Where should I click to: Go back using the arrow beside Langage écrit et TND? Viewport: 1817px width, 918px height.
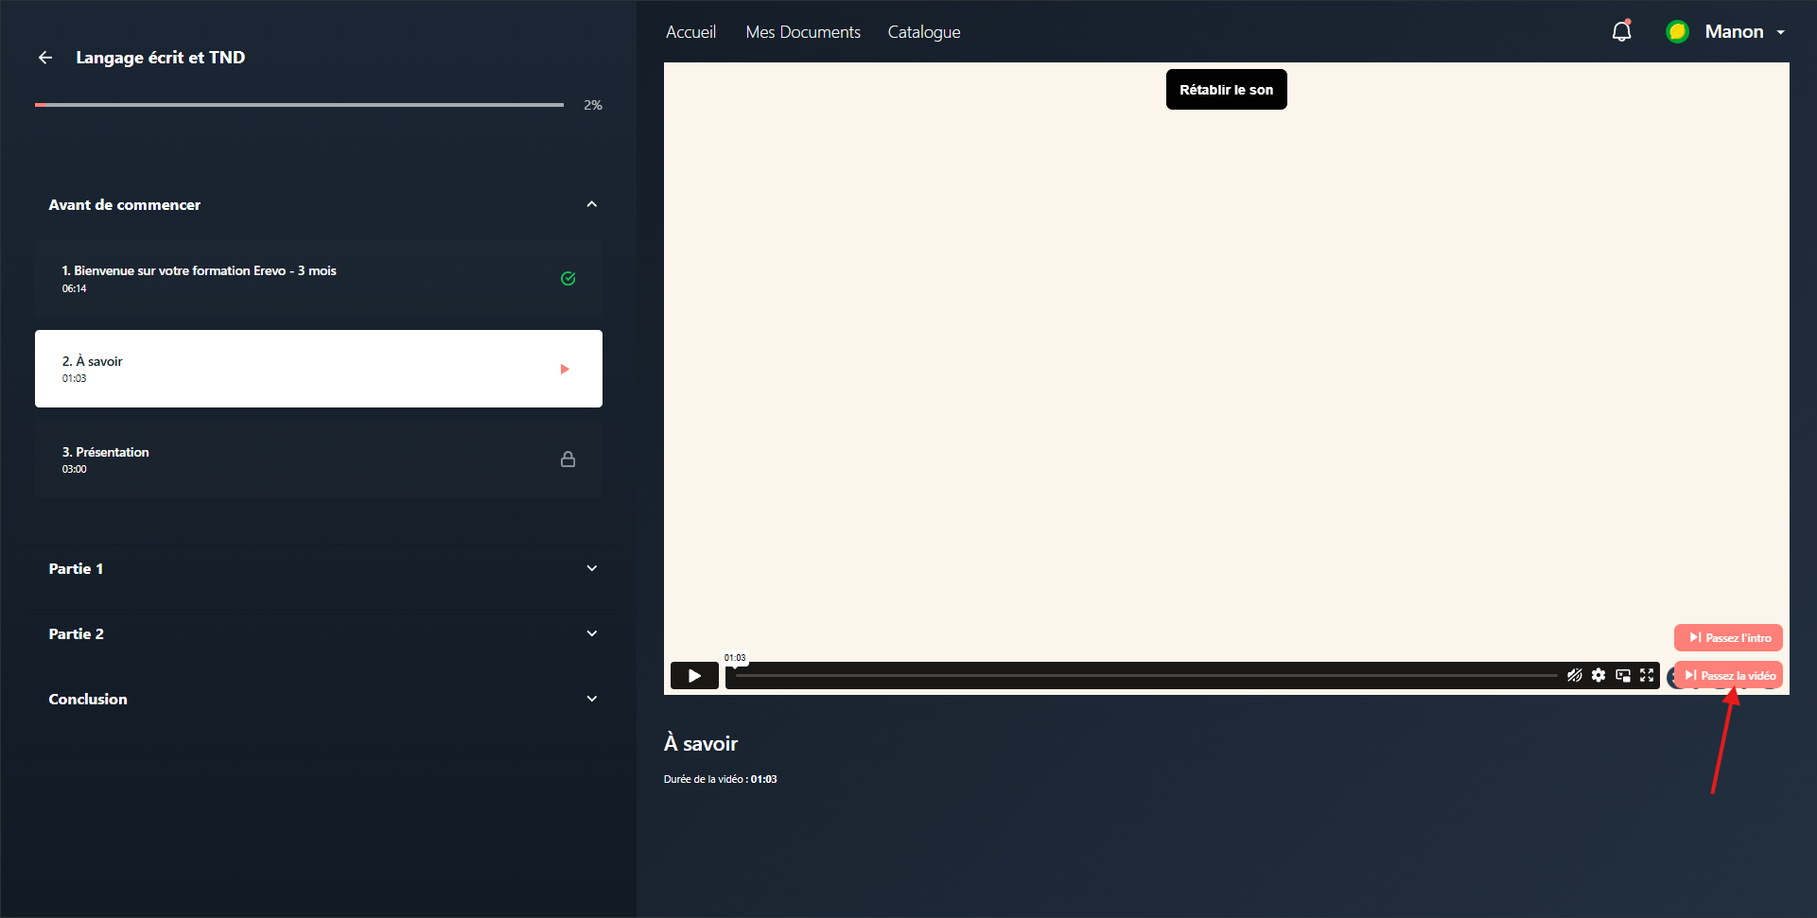[x=44, y=58]
